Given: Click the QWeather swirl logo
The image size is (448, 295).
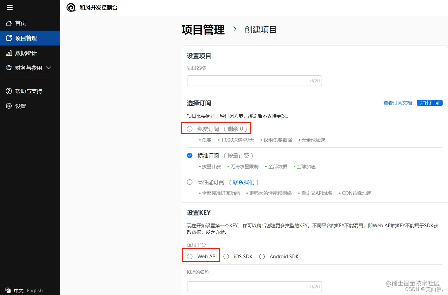Looking at the screenshot, I should pyautogui.click(x=71, y=7).
